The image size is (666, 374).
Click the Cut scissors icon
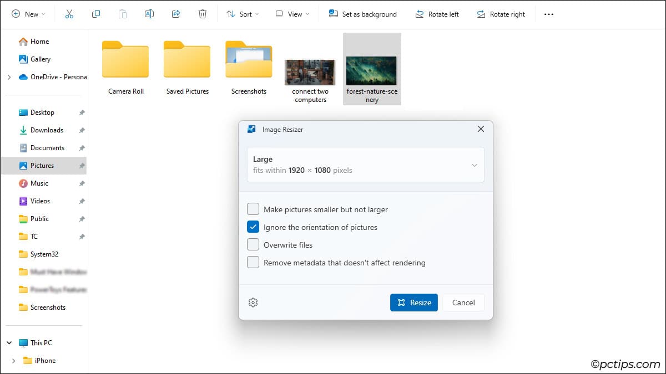coord(69,14)
